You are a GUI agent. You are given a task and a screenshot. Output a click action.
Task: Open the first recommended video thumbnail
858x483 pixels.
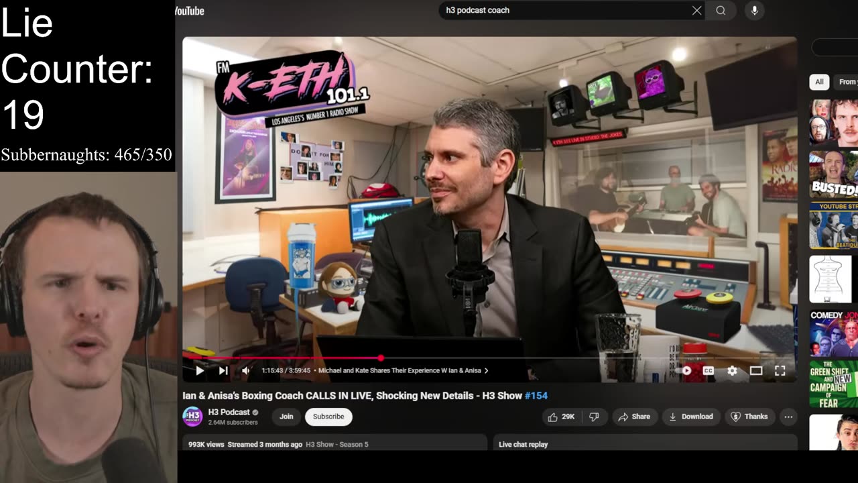click(x=833, y=123)
